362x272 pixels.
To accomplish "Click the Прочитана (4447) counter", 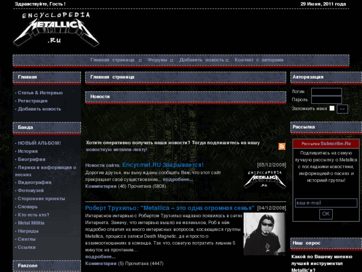I will [144, 264].
